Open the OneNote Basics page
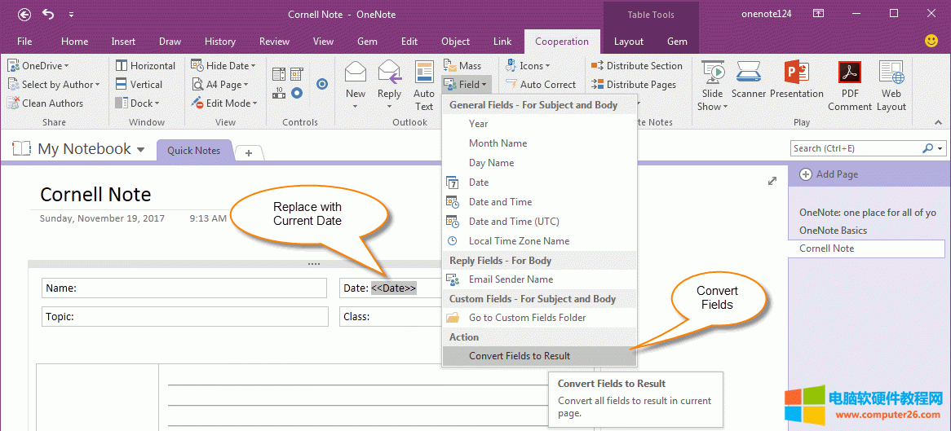The height and width of the screenshot is (431, 951). pyautogui.click(x=833, y=231)
